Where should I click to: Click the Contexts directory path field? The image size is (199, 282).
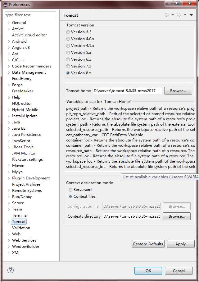pos(131,216)
